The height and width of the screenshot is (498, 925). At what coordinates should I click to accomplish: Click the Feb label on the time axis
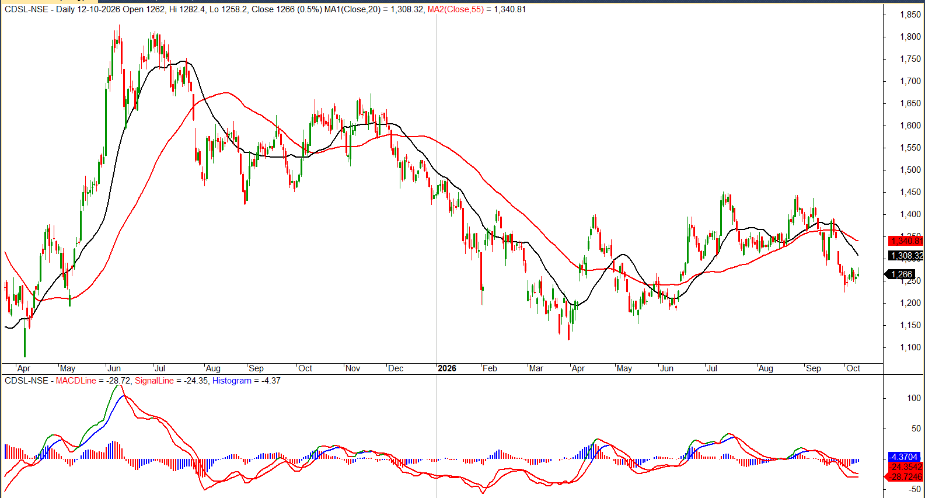490,368
